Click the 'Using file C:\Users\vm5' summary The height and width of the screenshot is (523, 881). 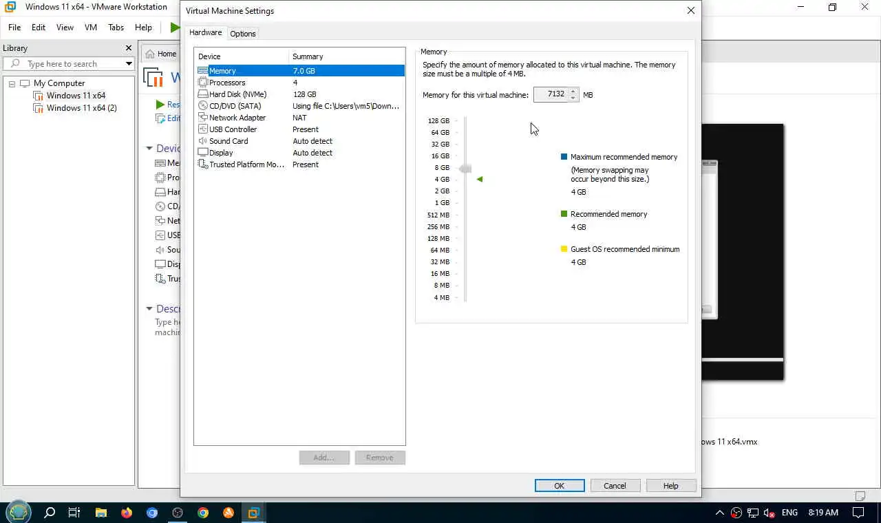click(x=346, y=106)
